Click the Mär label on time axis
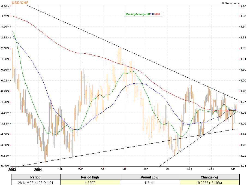 point(80,169)
